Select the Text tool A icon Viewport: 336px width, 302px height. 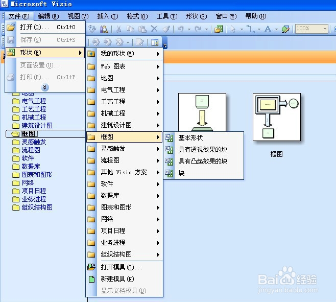coord(268,29)
